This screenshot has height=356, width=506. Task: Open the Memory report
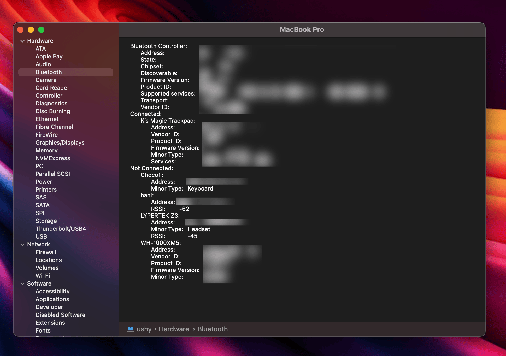click(x=46, y=150)
